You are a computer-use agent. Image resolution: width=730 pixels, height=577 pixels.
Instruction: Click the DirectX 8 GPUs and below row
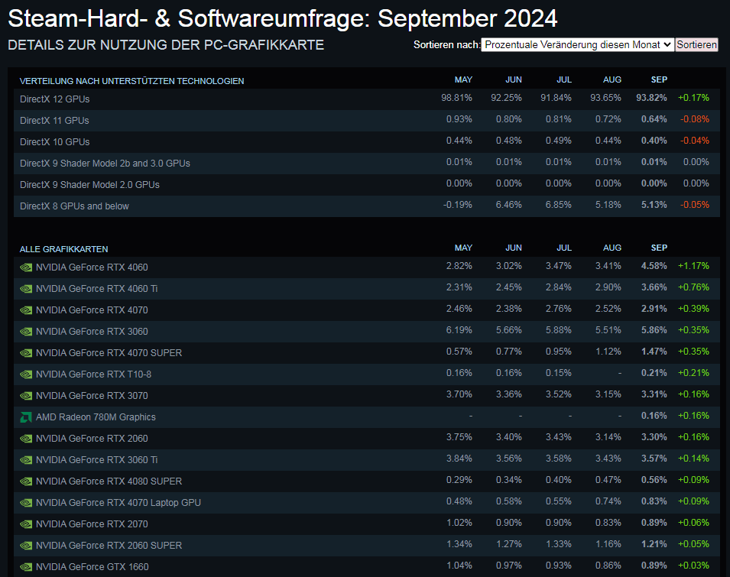tap(74, 206)
